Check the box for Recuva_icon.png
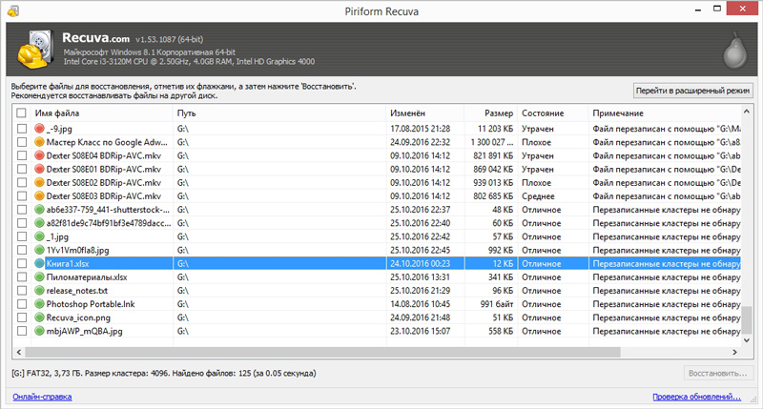 tap(21, 317)
